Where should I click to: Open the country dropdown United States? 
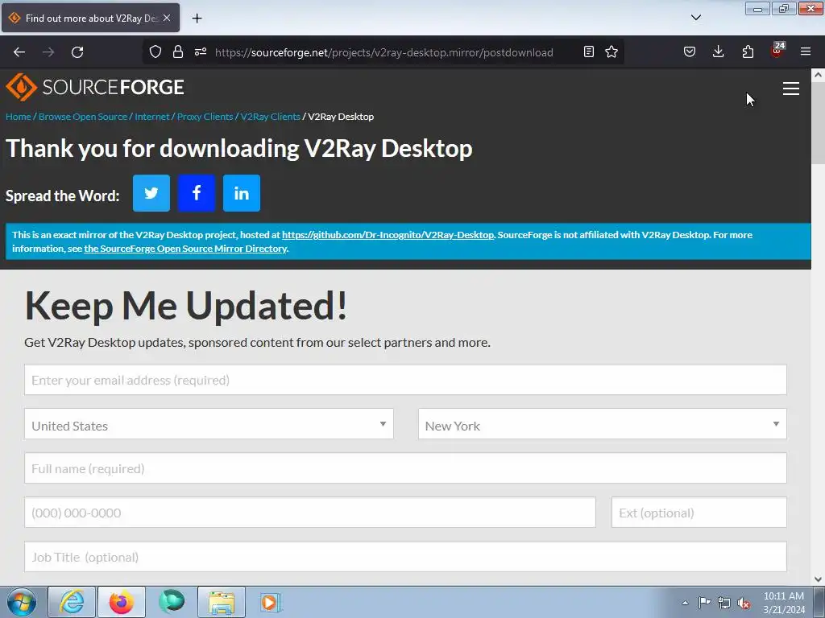pyautogui.click(x=209, y=424)
